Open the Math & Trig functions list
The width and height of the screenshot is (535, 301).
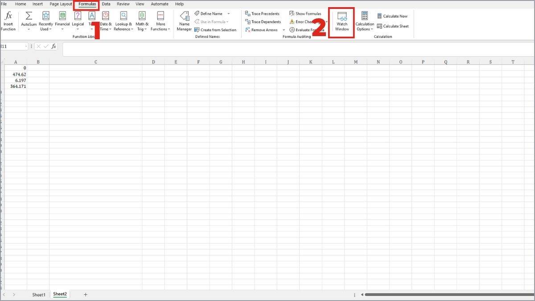142,21
